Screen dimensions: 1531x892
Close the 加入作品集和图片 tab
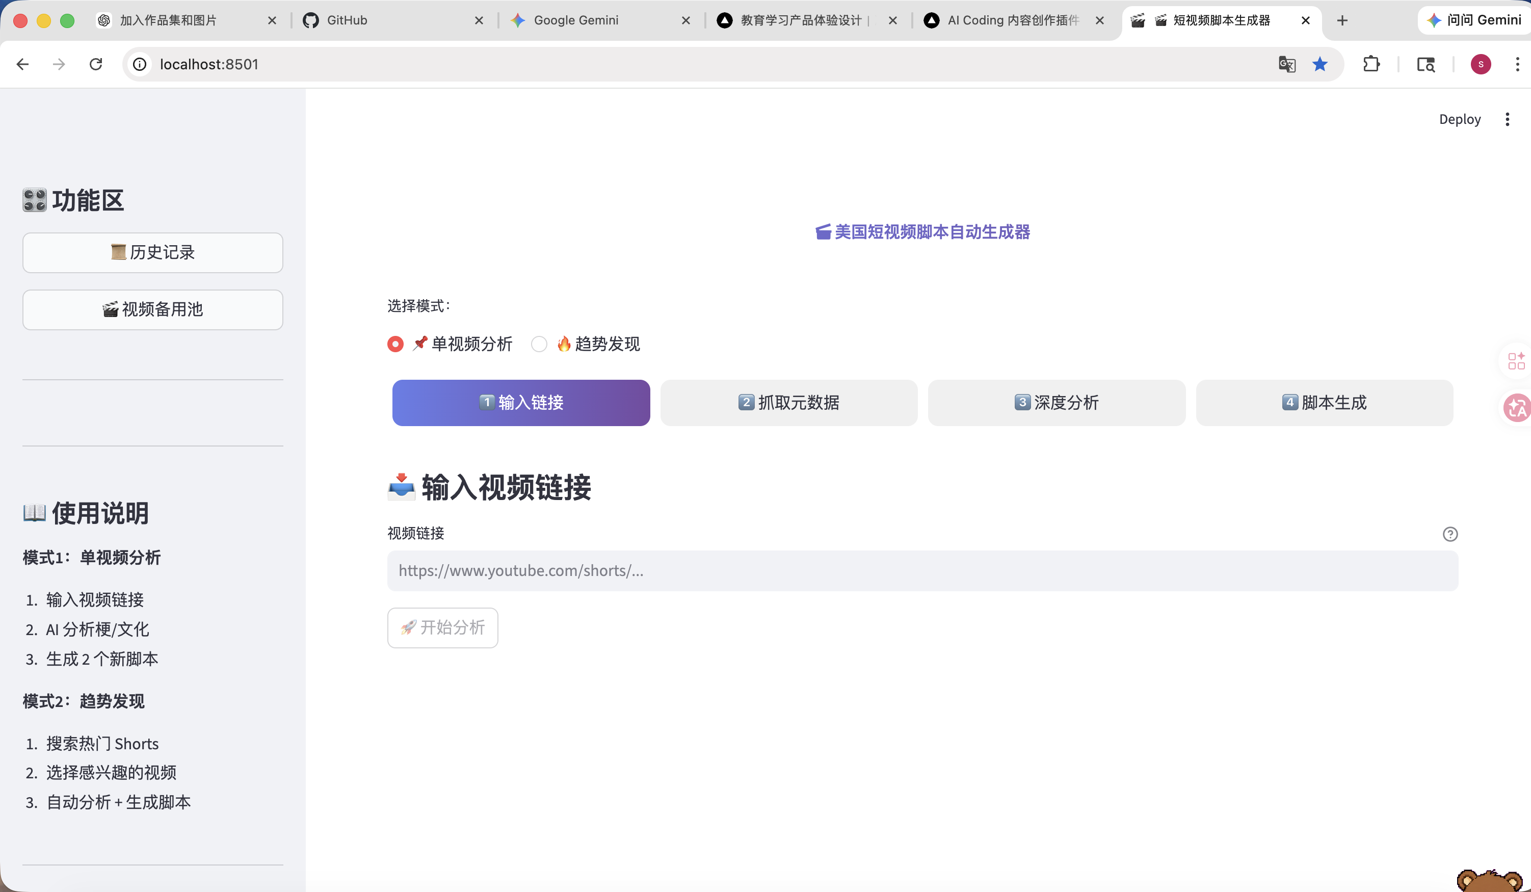pos(272,21)
